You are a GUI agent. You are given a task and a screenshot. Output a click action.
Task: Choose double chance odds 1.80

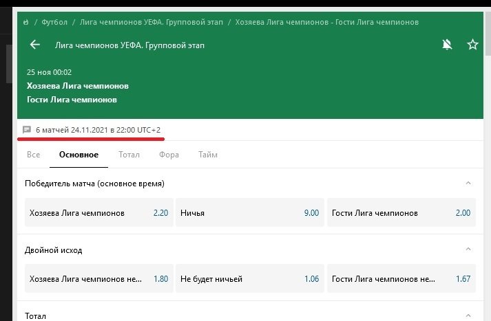point(98,279)
